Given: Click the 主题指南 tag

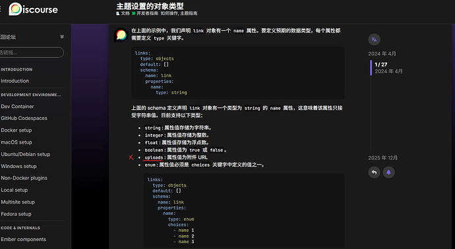Looking at the screenshot, I should (189, 13).
